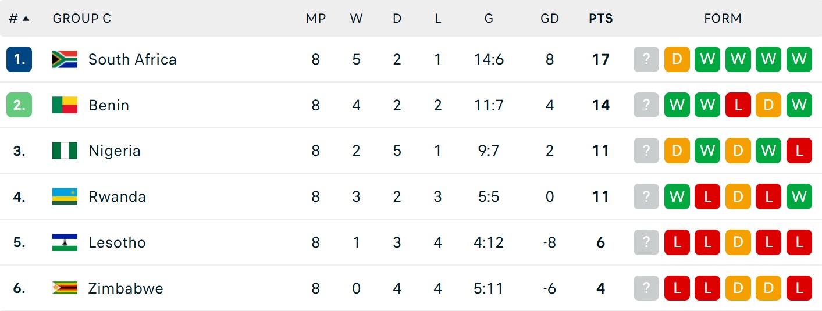Open the South Africa team link
This screenshot has width=822, height=311.
(x=133, y=59)
